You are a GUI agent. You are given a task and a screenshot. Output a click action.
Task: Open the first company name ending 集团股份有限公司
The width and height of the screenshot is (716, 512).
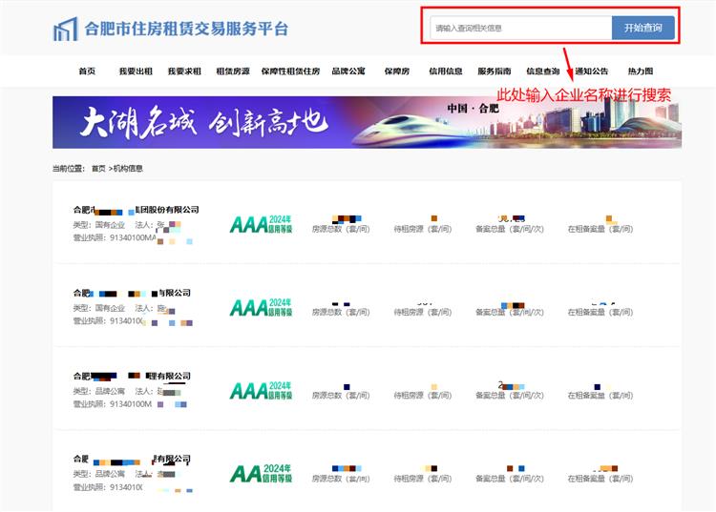point(137,210)
